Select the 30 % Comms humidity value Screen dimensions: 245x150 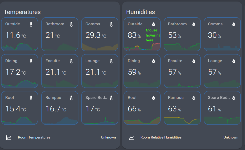(x=214, y=35)
